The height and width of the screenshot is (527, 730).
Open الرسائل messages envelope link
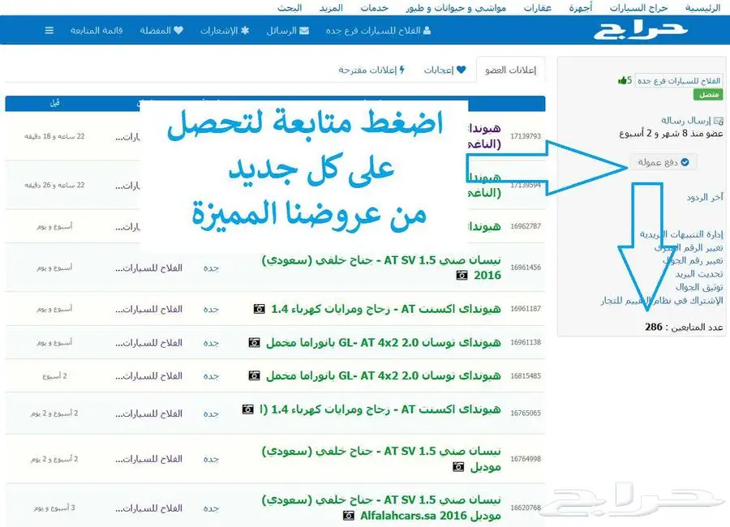[288, 31]
